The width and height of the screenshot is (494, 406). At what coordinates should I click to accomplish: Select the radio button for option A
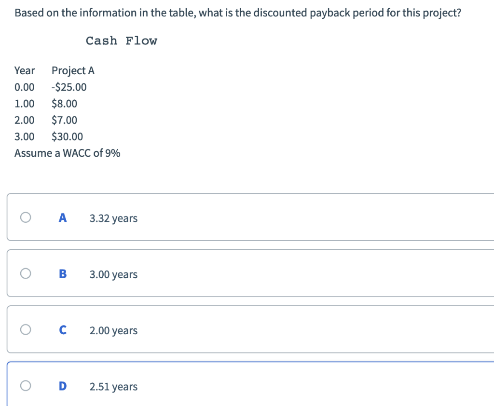pos(26,217)
